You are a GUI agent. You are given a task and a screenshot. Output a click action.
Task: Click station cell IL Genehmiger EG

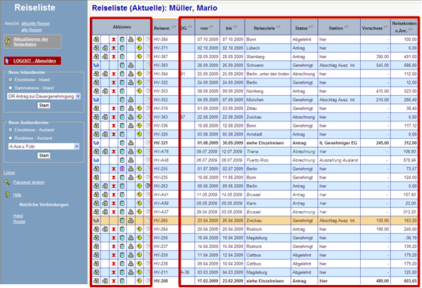(338, 143)
